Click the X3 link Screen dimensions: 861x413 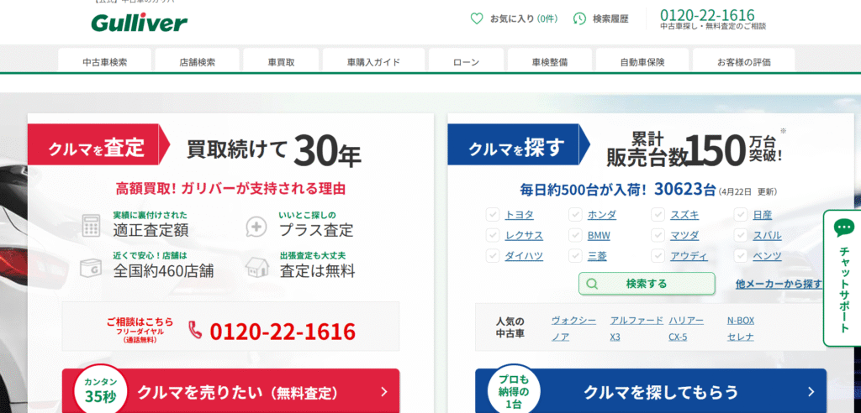[615, 337]
